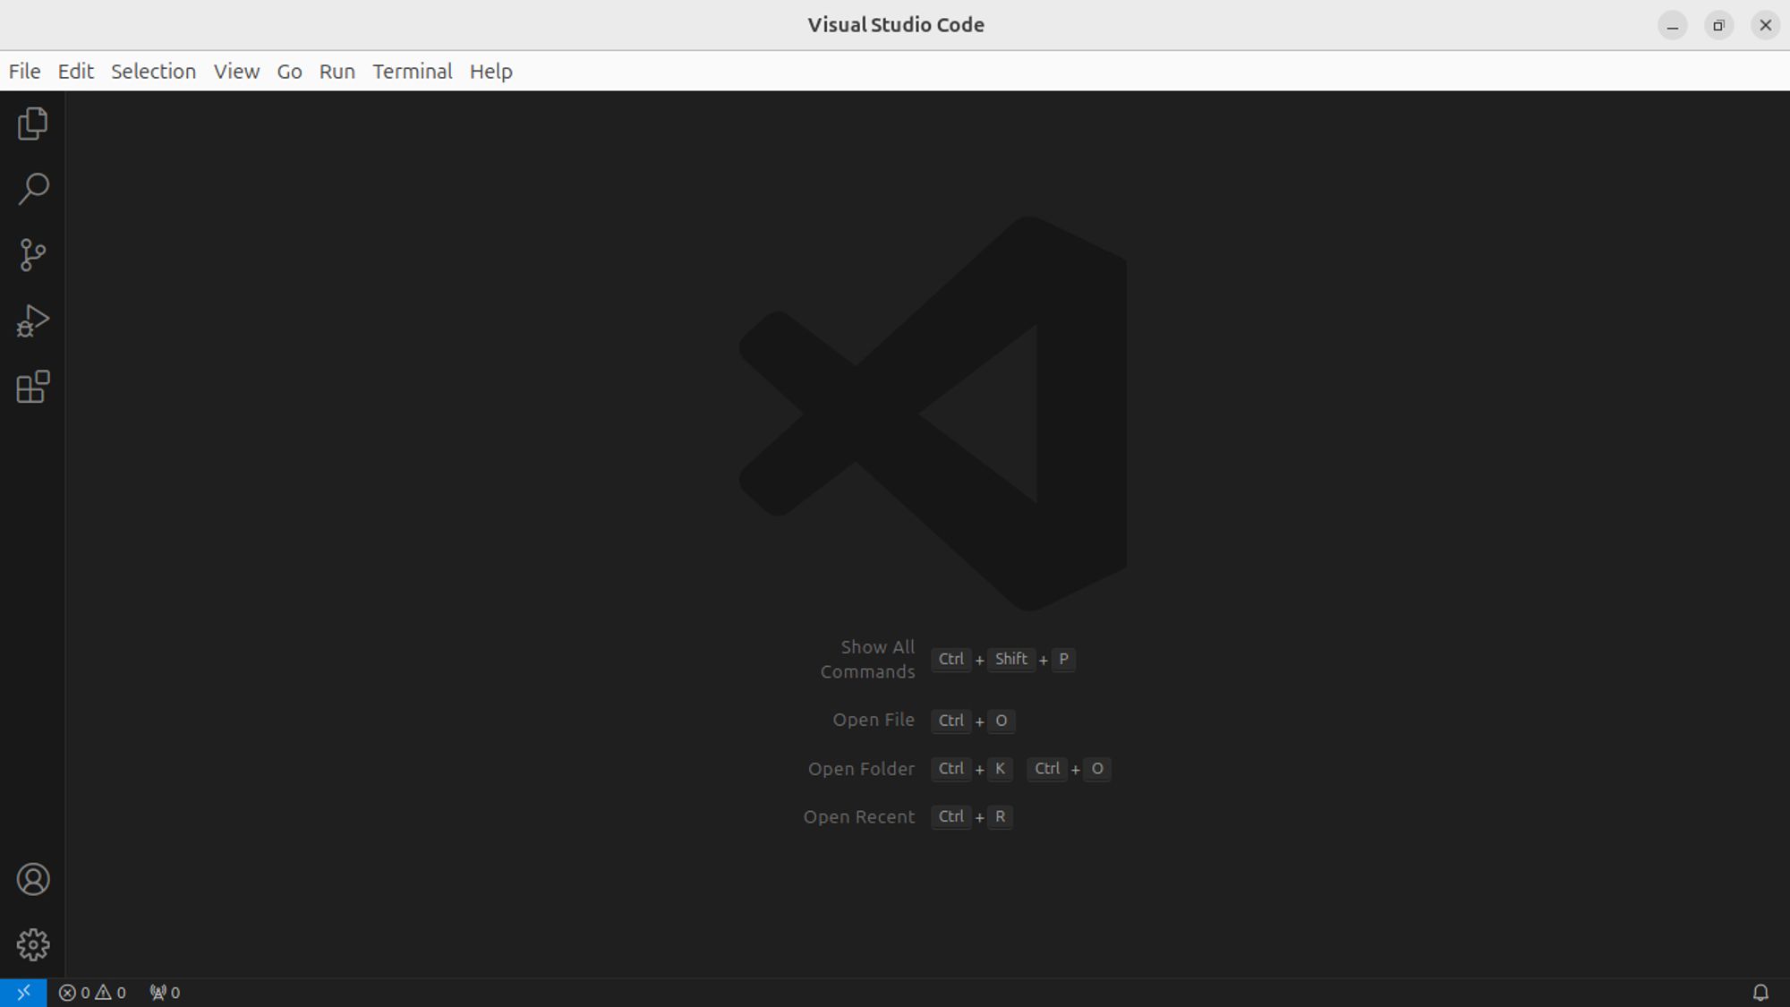Image resolution: width=1790 pixels, height=1007 pixels.
Task: Open the Manage gear icon
Action: point(33,944)
